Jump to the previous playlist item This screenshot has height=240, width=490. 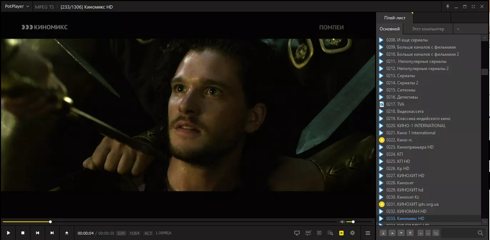(37, 233)
